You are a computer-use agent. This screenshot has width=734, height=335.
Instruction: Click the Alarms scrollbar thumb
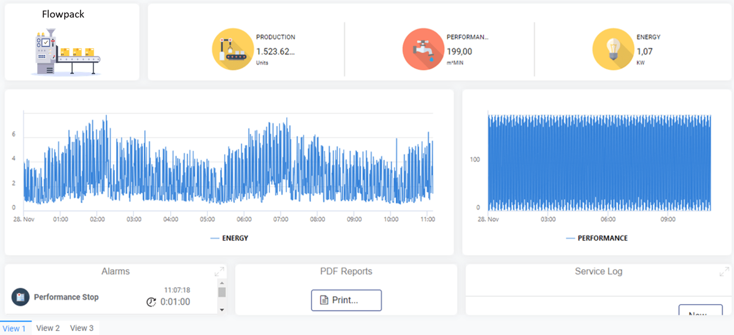tap(222, 292)
